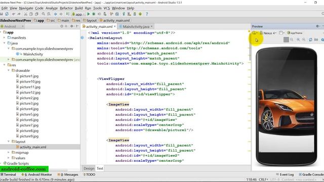Open the Preview panel gear menu
The width and height of the screenshot is (324, 182).
pyautogui.click(x=317, y=26)
